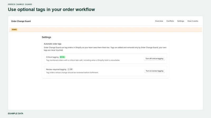This screenshot has height=118, width=211.
Task: Click the Settings page heading
Action: (x=46, y=37)
